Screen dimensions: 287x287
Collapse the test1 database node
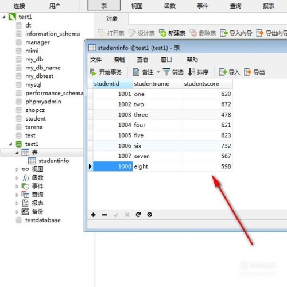coord(10,144)
